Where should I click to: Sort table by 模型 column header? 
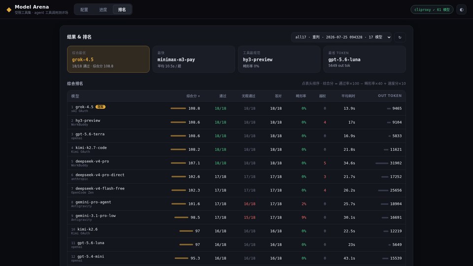[x=75, y=96]
